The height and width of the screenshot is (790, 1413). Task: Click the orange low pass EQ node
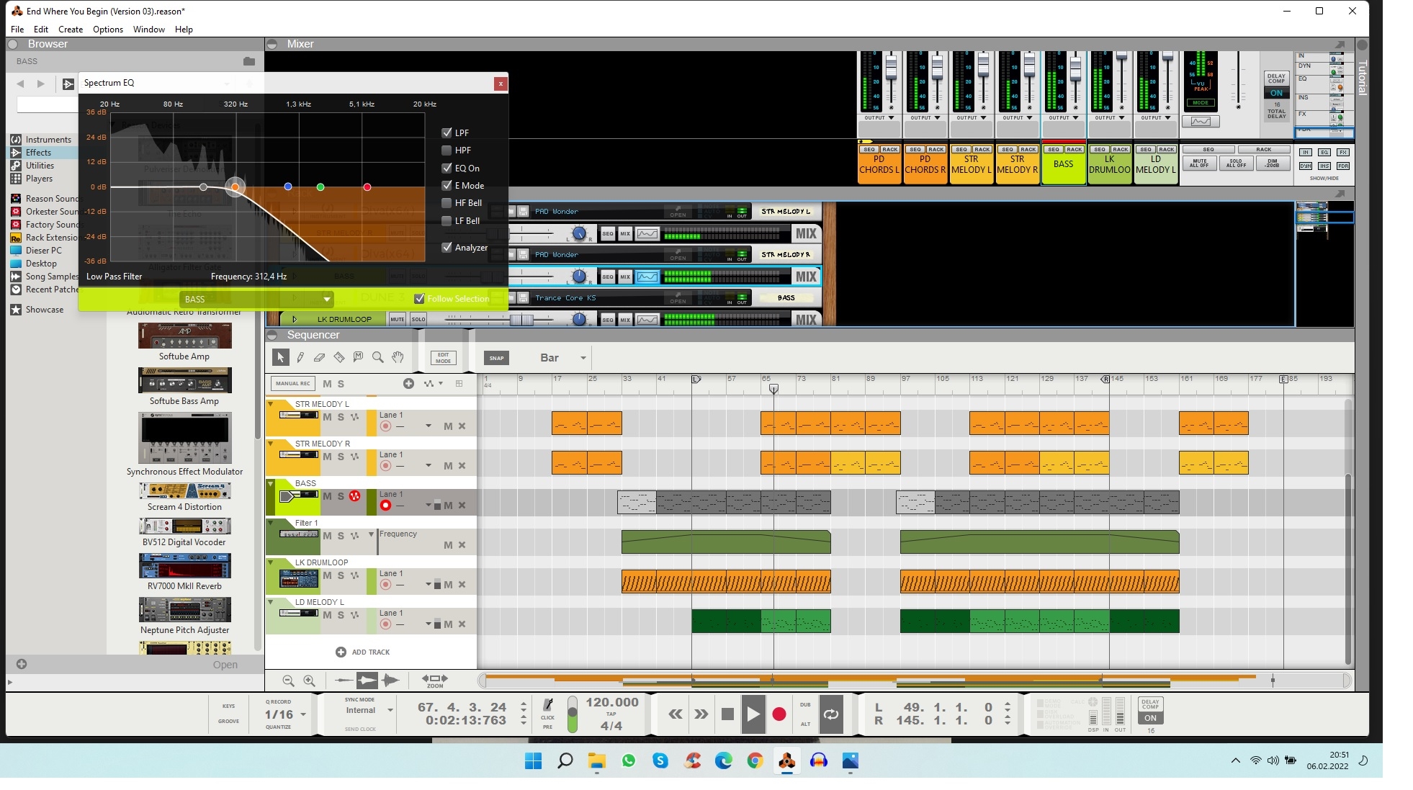pyautogui.click(x=235, y=187)
